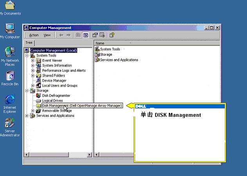This screenshot has width=247, height=176.
Task: Select Event Viewer in the tree
Action: pyautogui.click(x=52, y=60)
